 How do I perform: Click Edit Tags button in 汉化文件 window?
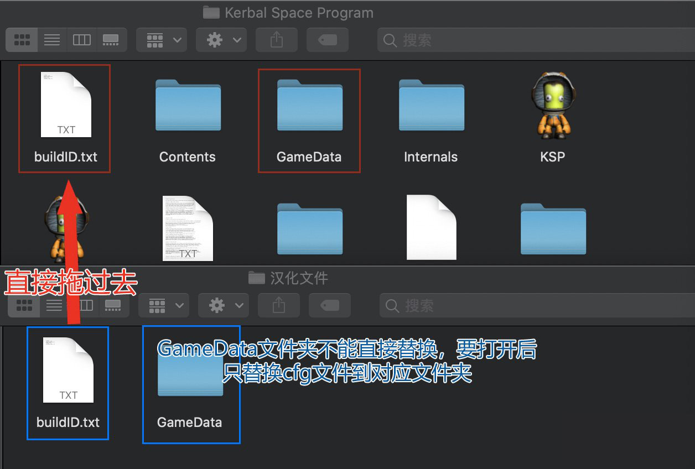pos(330,305)
